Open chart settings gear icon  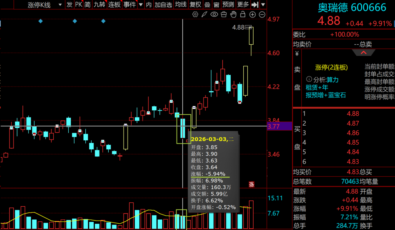coord(195,15)
